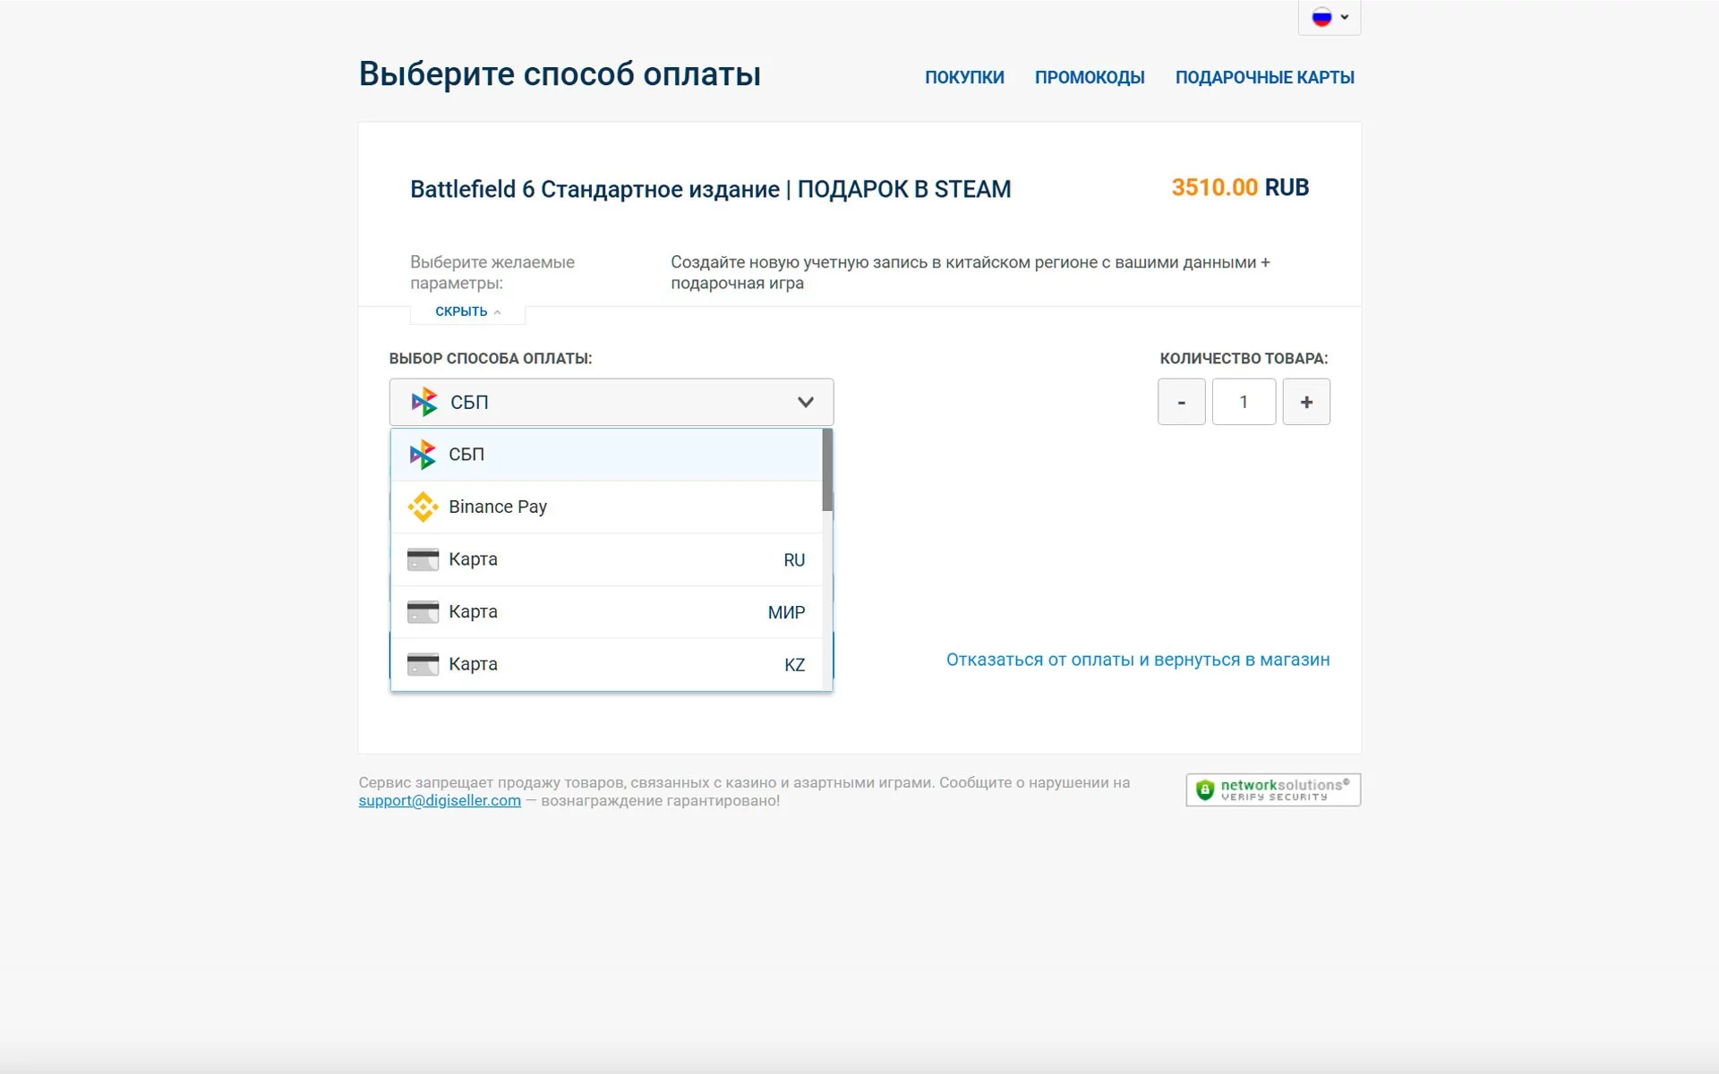Click the card icon for Карта МИР
Image resolution: width=1719 pixels, height=1074 pixels.
pyautogui.click(x=423, y=612)
